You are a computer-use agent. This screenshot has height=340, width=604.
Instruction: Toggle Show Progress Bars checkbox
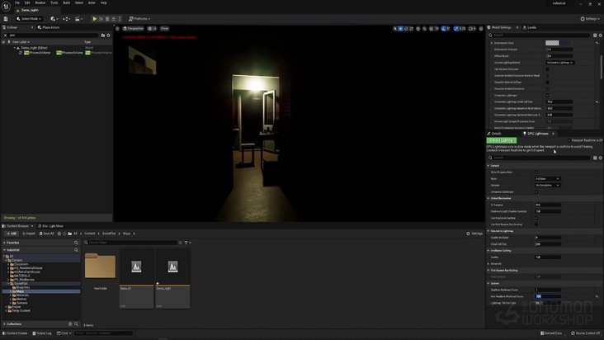tap(536, 172)
